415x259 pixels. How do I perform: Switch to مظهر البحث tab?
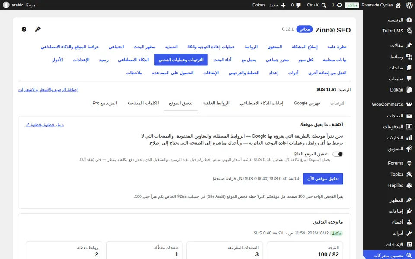144,47
